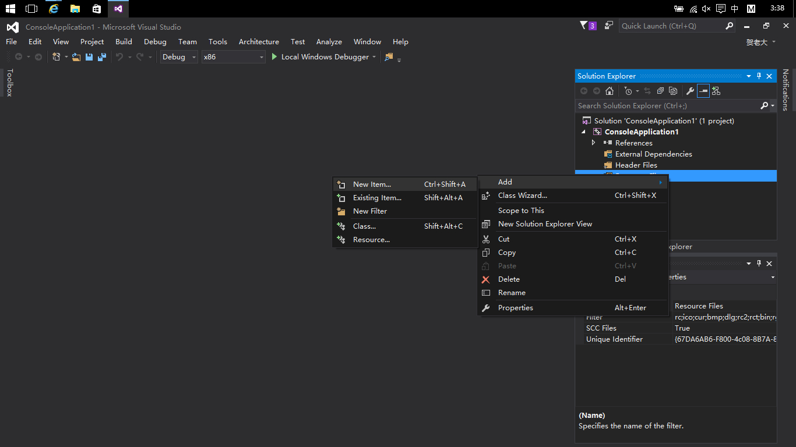
Task: Click the Home icon in Solution Explorer
Action: coord(610,91)
